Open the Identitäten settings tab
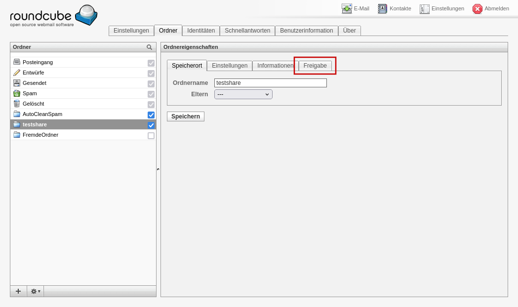 click(x=200, y=31)
